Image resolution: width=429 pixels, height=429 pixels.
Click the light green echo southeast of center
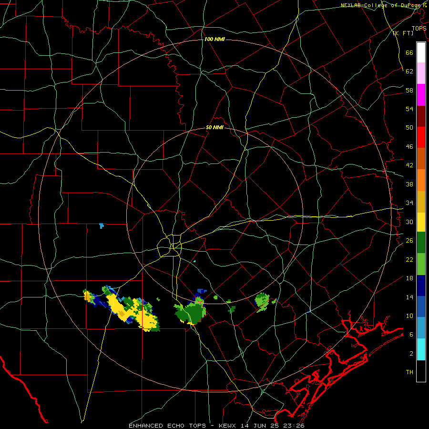click(x=262, y=302)
